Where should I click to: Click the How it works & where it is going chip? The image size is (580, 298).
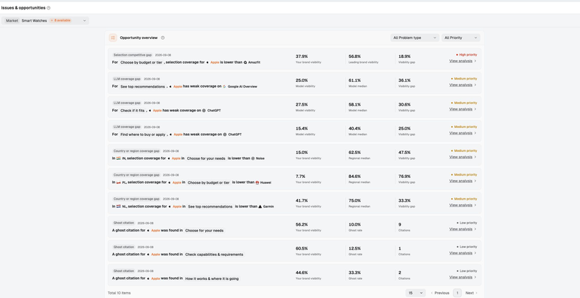[x=212, y=278]
